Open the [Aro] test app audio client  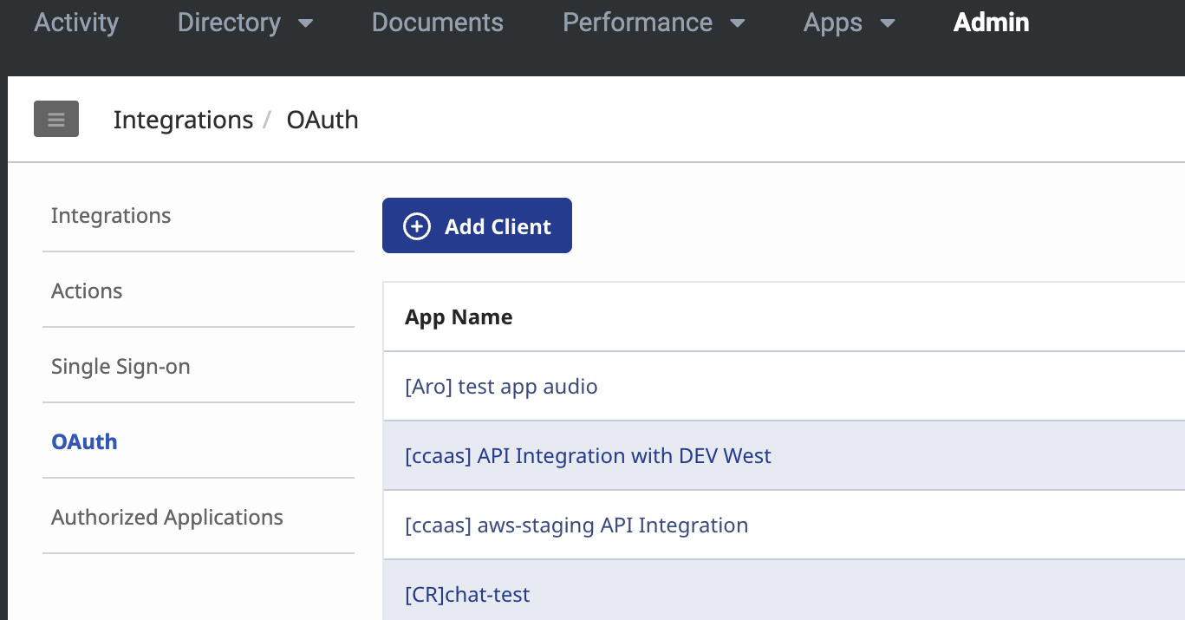click(501, 386)
